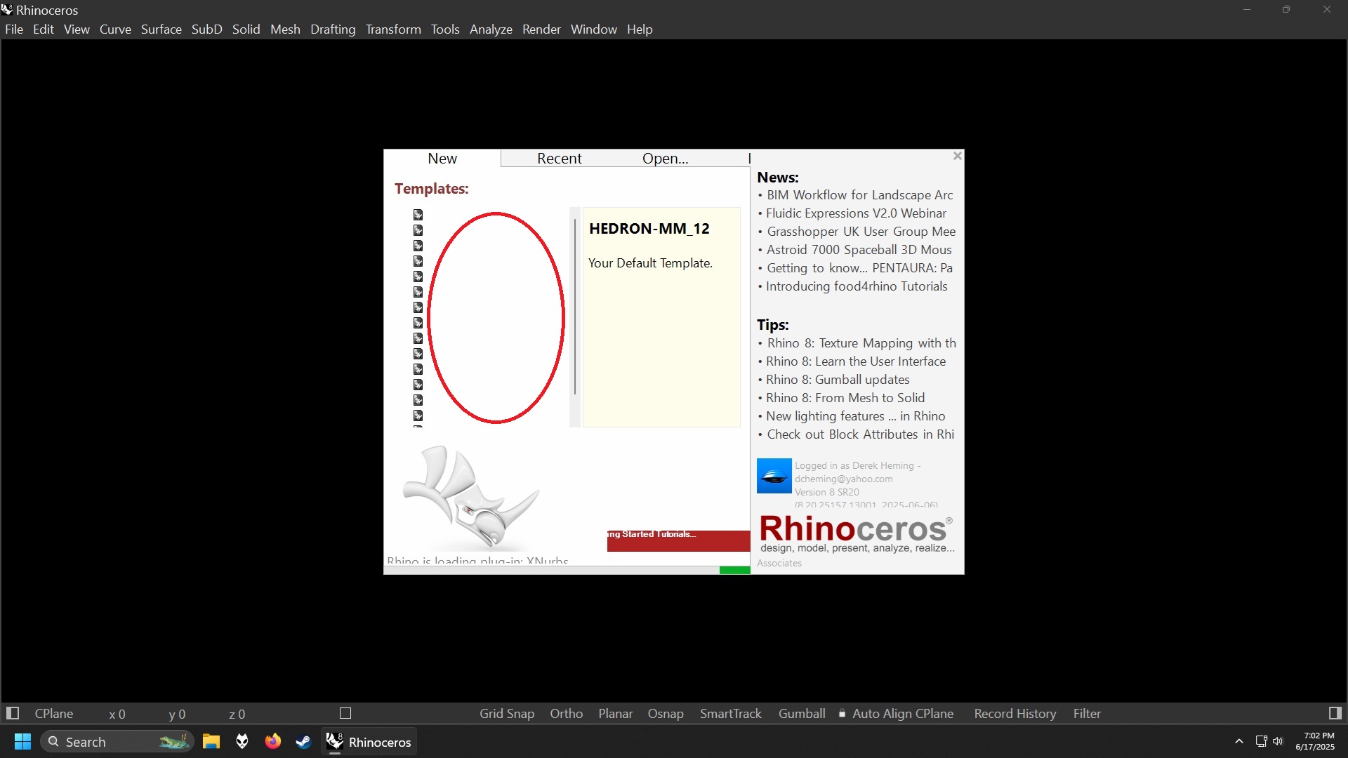Open the Edit menu
The height and width of the screenshot is (758, 1348).
[x=44, y=29]
